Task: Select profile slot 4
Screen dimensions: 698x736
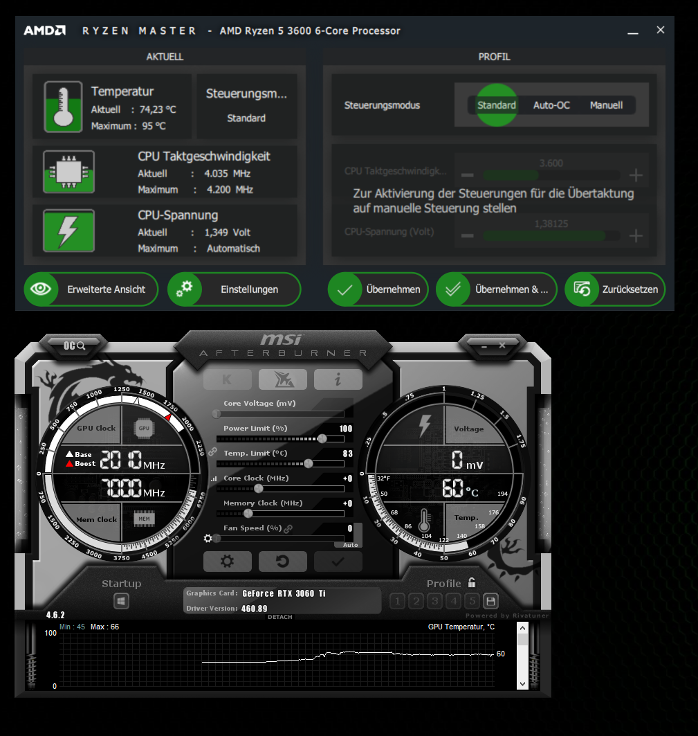Action: pos(454,601)
